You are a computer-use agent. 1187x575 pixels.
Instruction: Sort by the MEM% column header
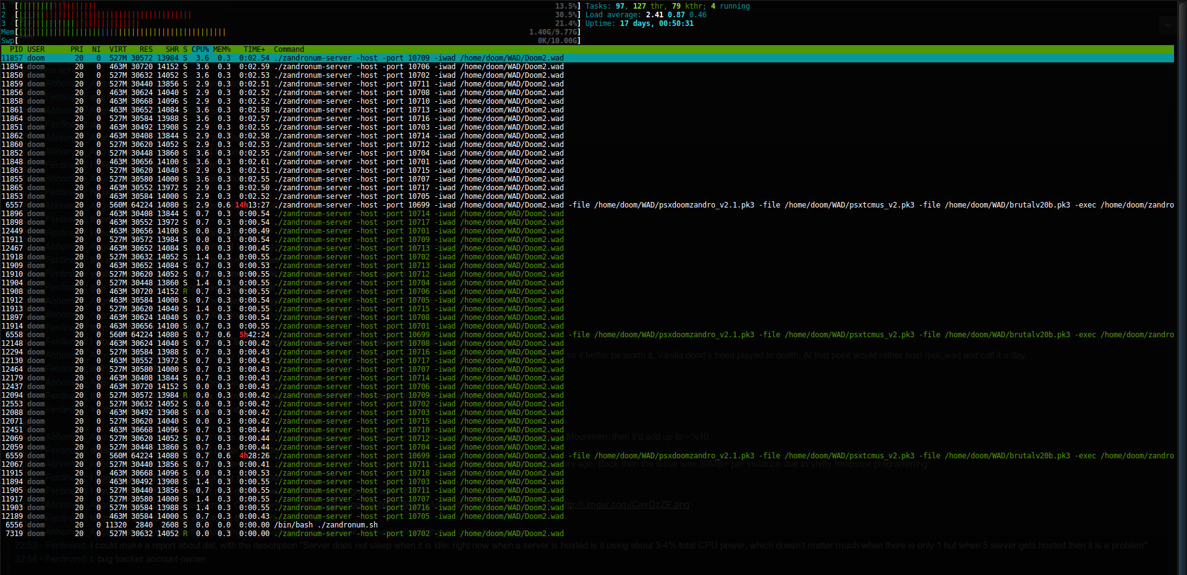click(222, 49)
